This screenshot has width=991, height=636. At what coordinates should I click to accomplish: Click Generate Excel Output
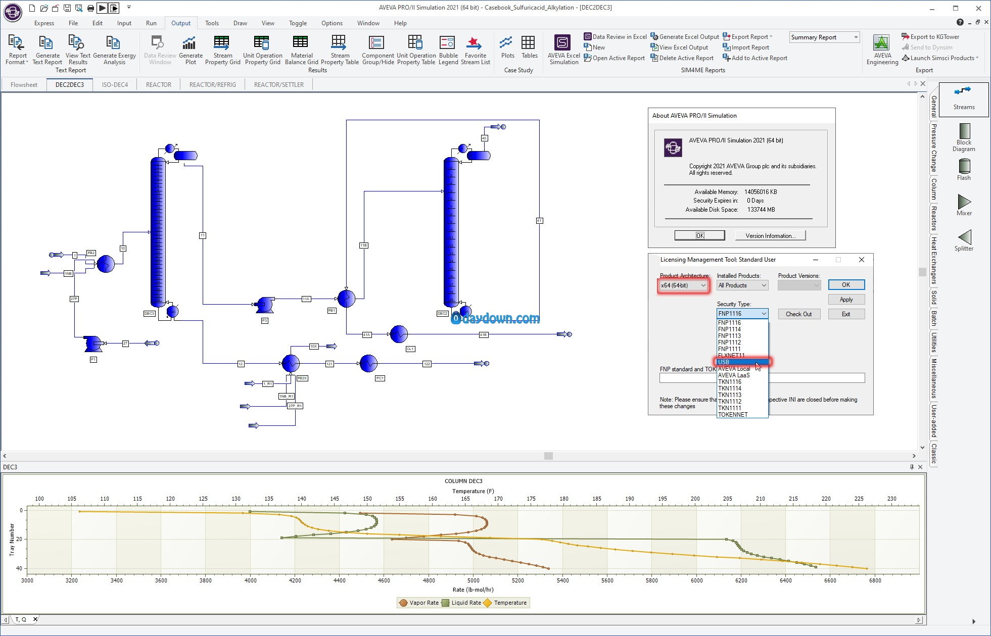[x=685, y=36]
